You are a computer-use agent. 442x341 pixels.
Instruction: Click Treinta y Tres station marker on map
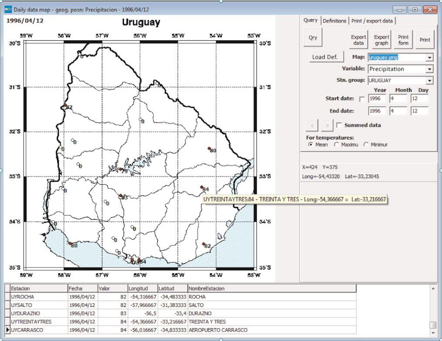201,187
